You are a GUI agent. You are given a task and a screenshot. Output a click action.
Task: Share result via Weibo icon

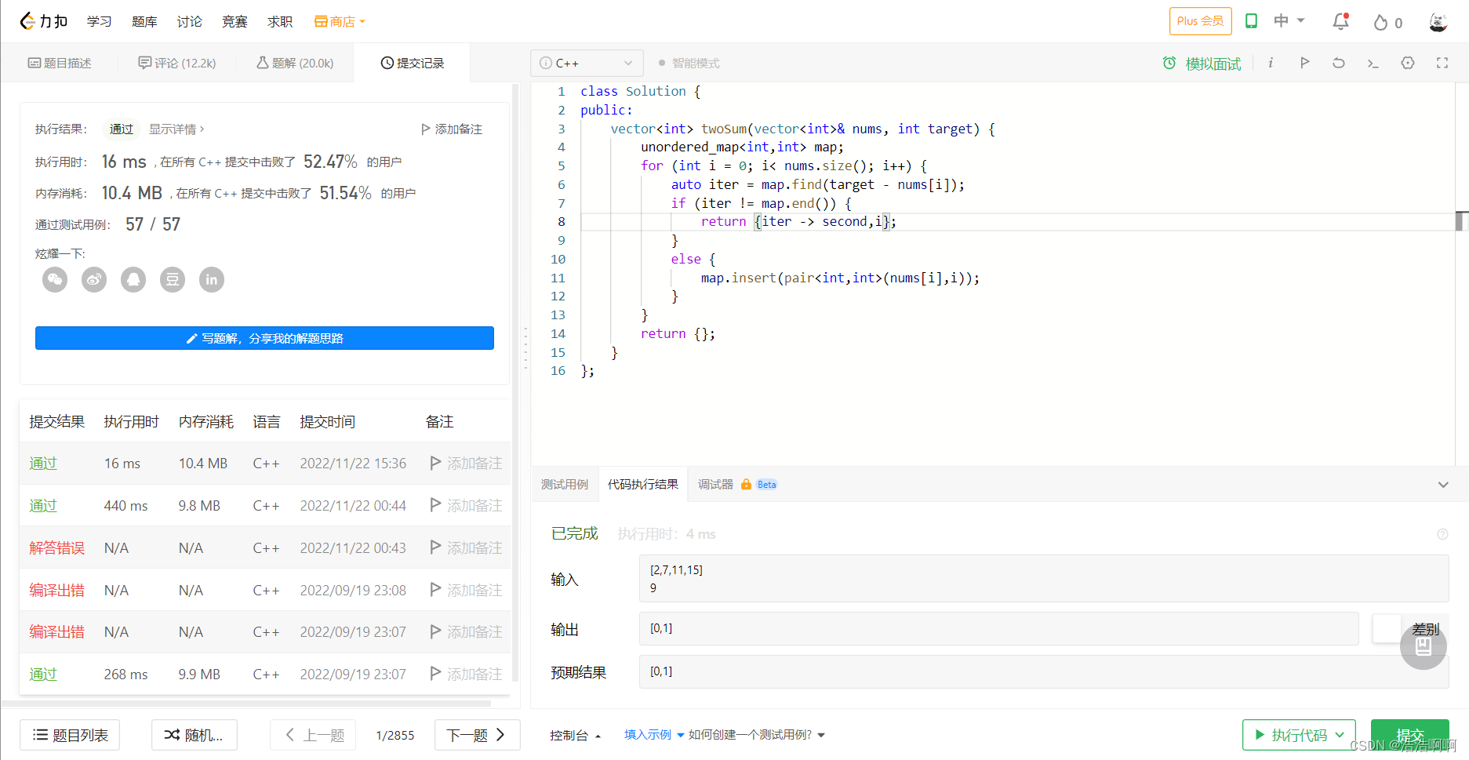click(94, 279)
